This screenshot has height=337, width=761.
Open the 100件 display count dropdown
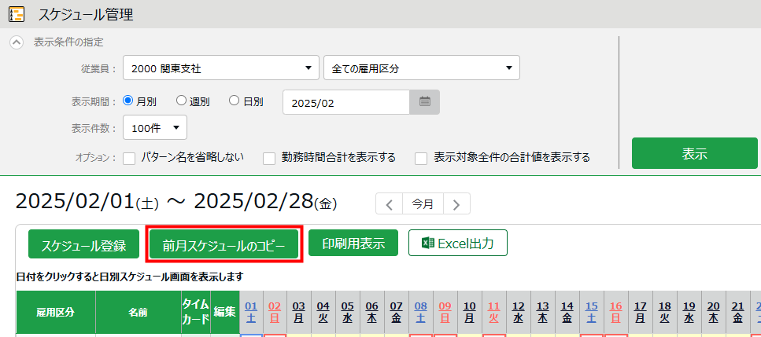tap(155, 126)
